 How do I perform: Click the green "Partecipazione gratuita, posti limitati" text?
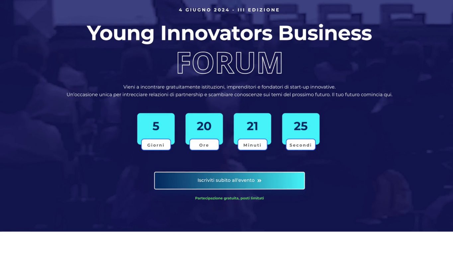(x=229, y=198)
